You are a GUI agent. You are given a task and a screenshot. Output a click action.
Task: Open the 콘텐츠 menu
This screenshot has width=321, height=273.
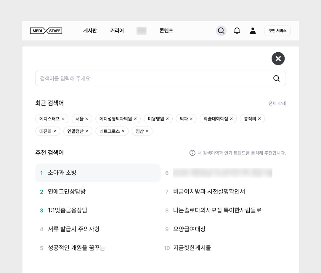[x=166, y=31]
